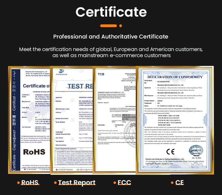Click the 'Test Standard' label on RoHS certificate

coord(26,127)
